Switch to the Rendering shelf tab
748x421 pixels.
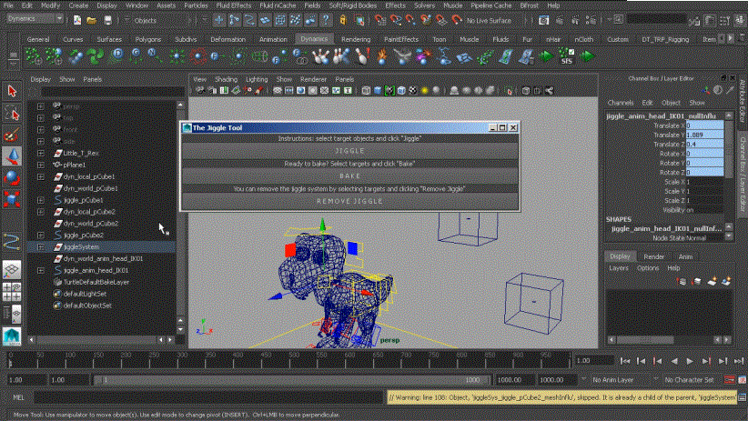pyautogui.click(x=356, y=40)
